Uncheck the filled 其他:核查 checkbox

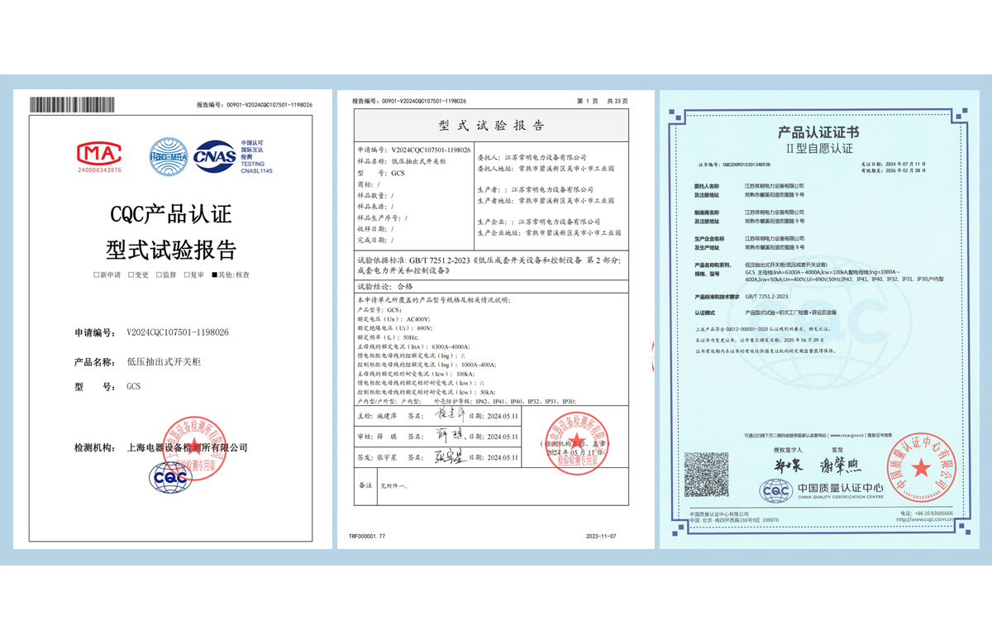214,275
